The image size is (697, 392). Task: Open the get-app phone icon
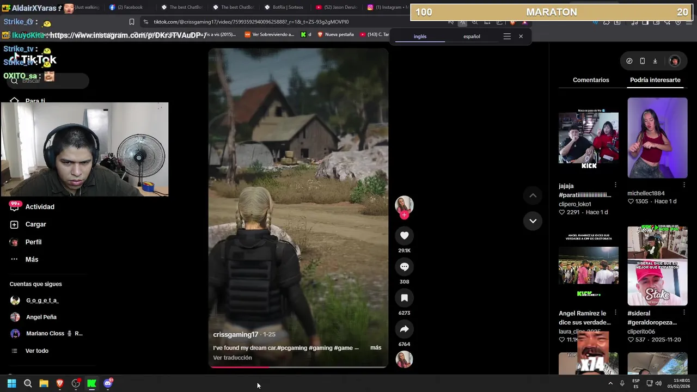point(643,61)
